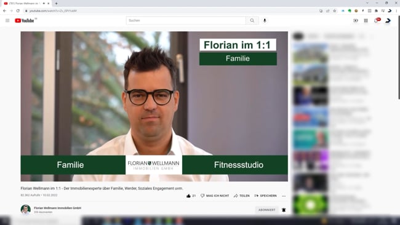This screenshot has width=400, height=225.
Task: Open the tab search chevron in the title bar
Action: (367, 3)
